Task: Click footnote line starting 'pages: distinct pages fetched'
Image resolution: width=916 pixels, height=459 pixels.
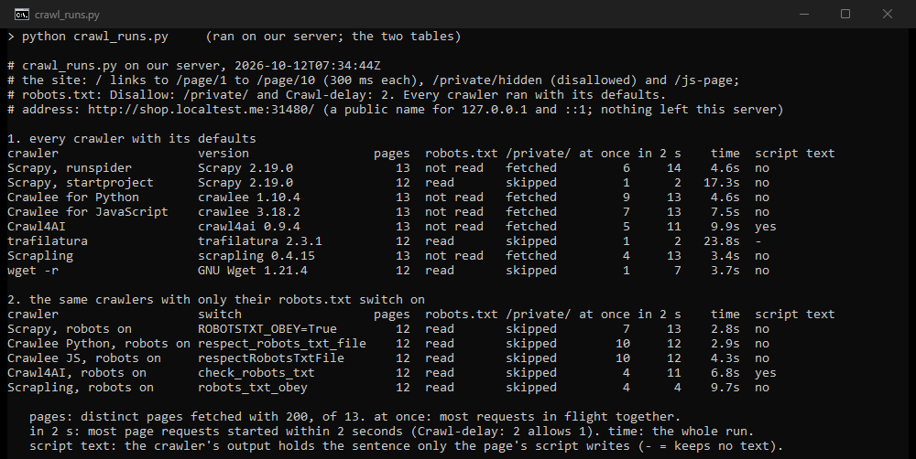Action: (x=355, y=416)
